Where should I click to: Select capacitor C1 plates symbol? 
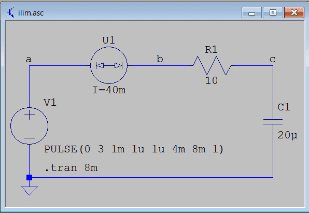tap(273, 122)
